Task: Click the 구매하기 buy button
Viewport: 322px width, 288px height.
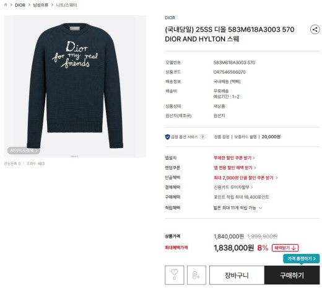Action: (x=292, y=275)
